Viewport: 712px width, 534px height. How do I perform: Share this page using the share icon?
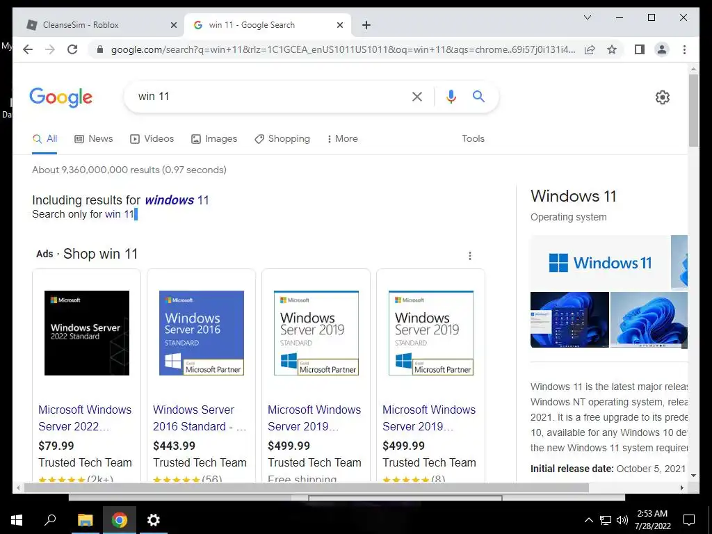point(590,49)
